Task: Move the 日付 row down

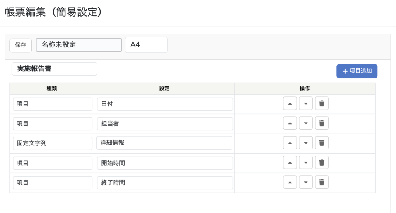Action: tap(306, 104)
